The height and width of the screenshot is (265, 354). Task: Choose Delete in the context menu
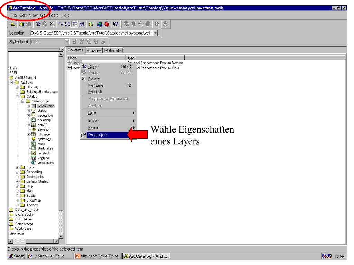pyautogui.click(x=109, y=79)
